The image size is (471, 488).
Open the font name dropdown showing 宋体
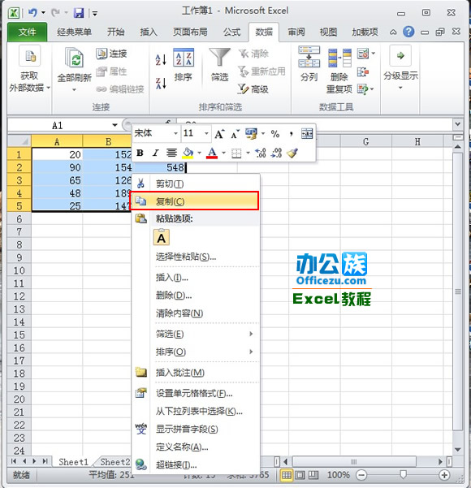point(156,133)
